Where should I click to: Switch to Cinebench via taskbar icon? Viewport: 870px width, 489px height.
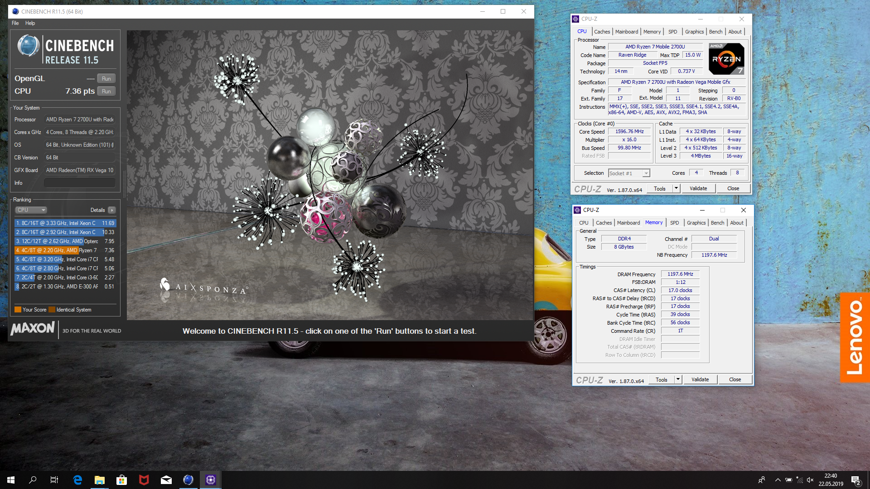(x=188, y=480)
